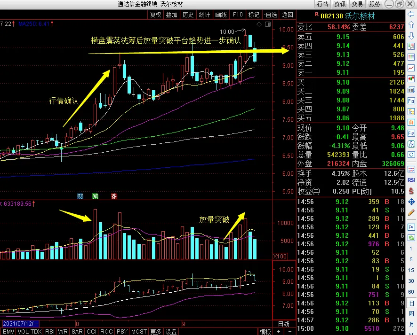This screenshot has height=335, width=417.
Task: Click the back arrow icon in right sidebar
Action: point(411,14)
